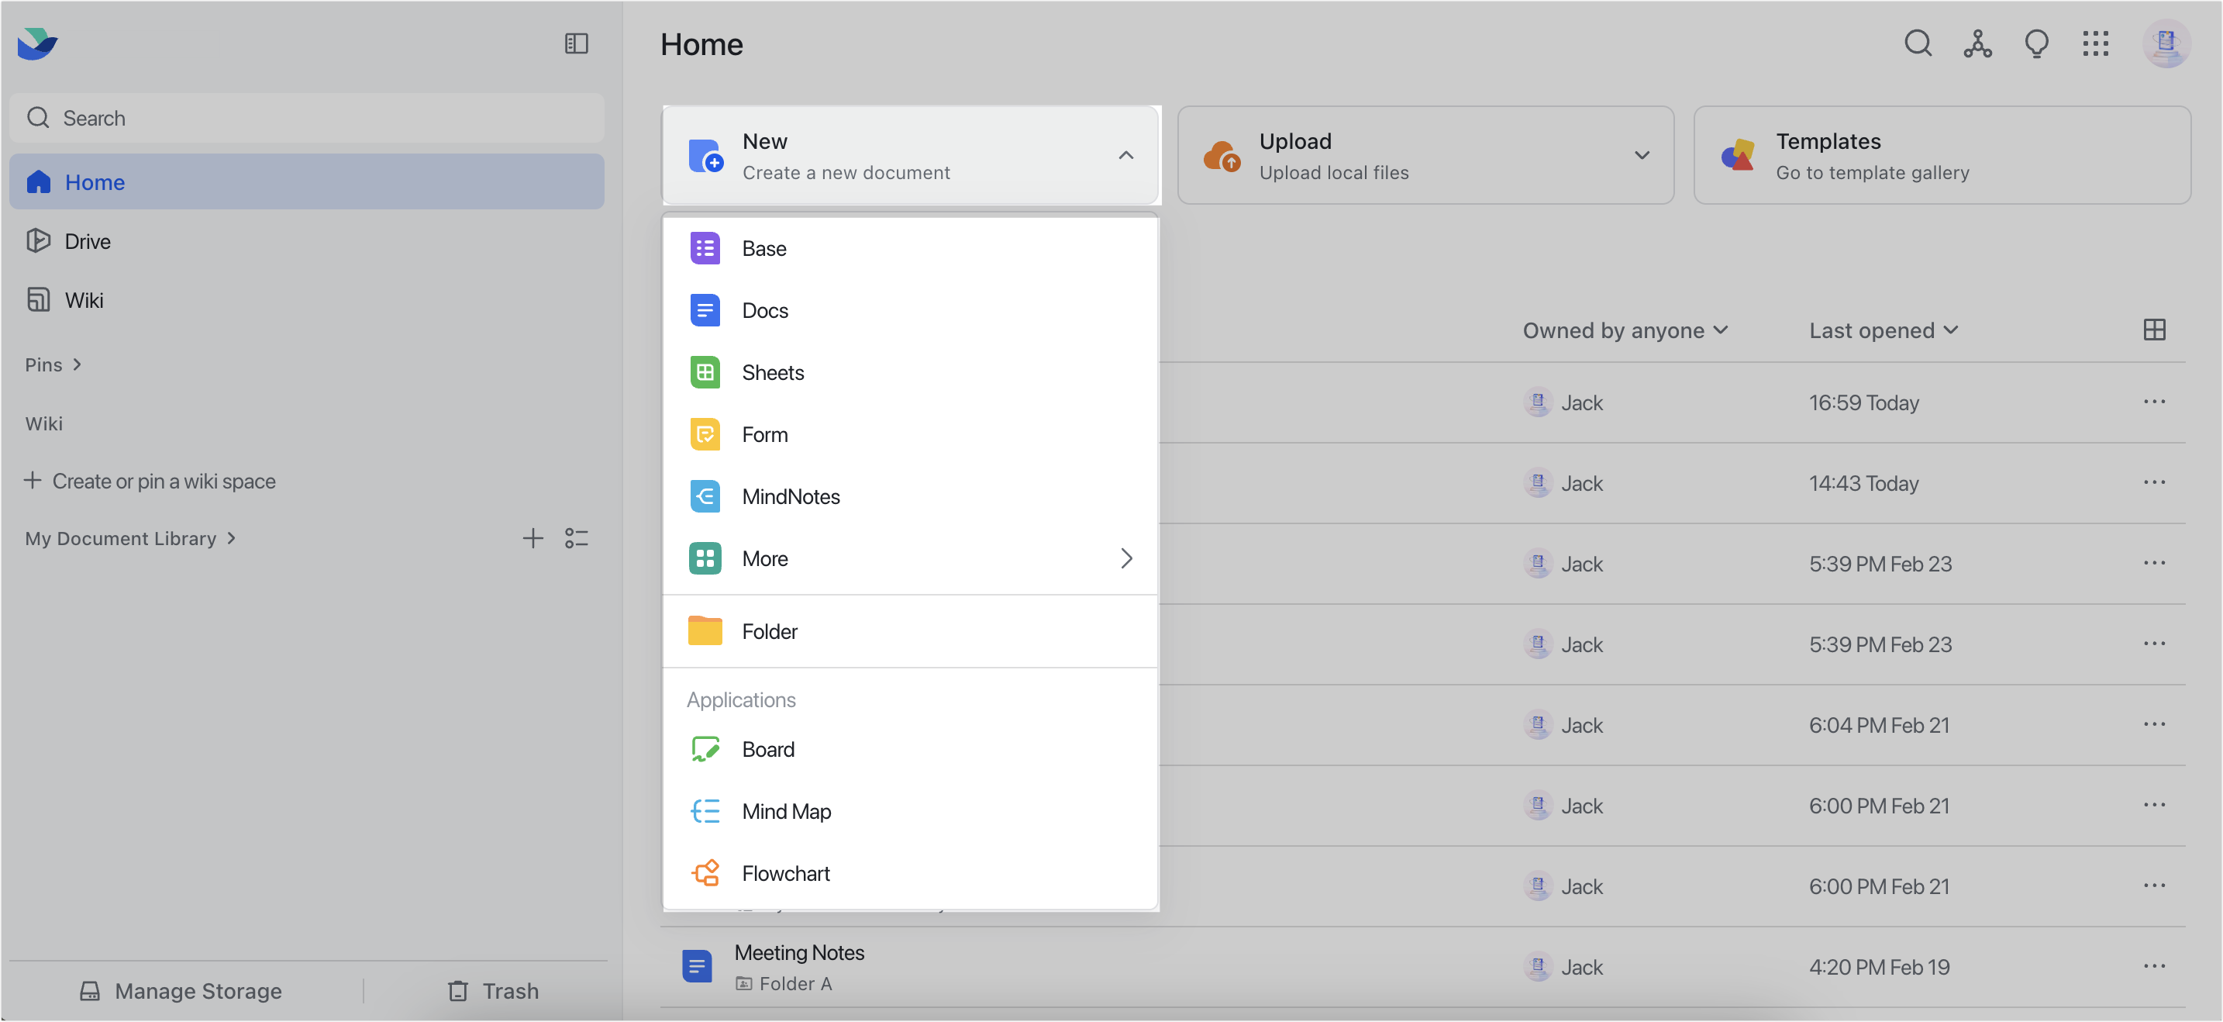Click the Meeting Notes document icon
Image resolution: width=2223 pixels, height=1022 pixels.
click(696, 966)
